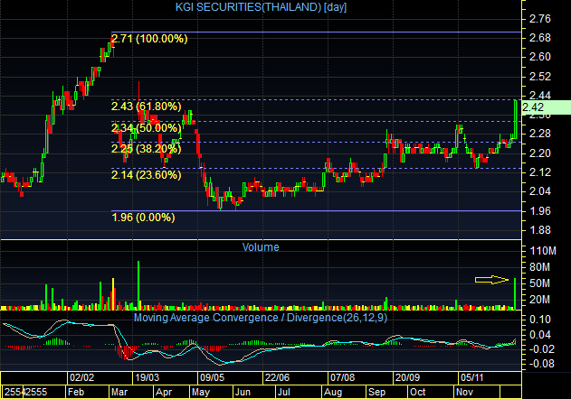Click the 02/02 date marker

pyautogui.click(x=81, y=377)
